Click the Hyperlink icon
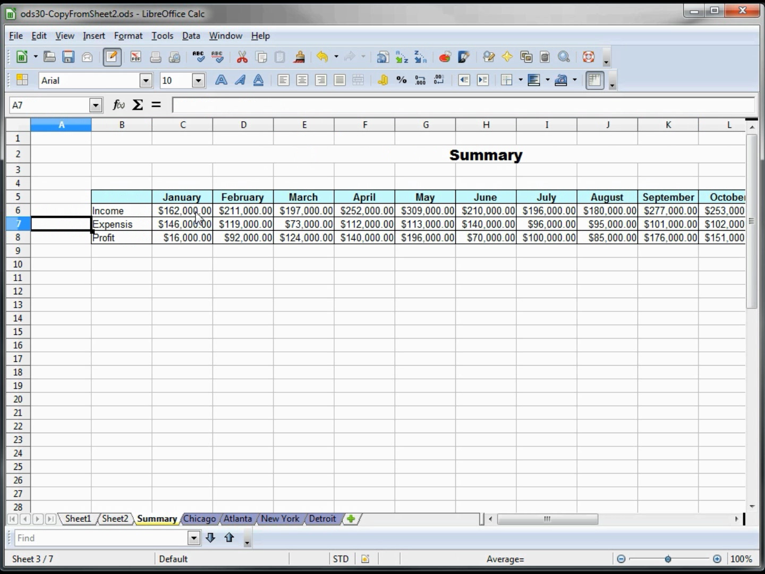Image resolution: width=765 pixels, height=574 pixels. click(382, 57)
